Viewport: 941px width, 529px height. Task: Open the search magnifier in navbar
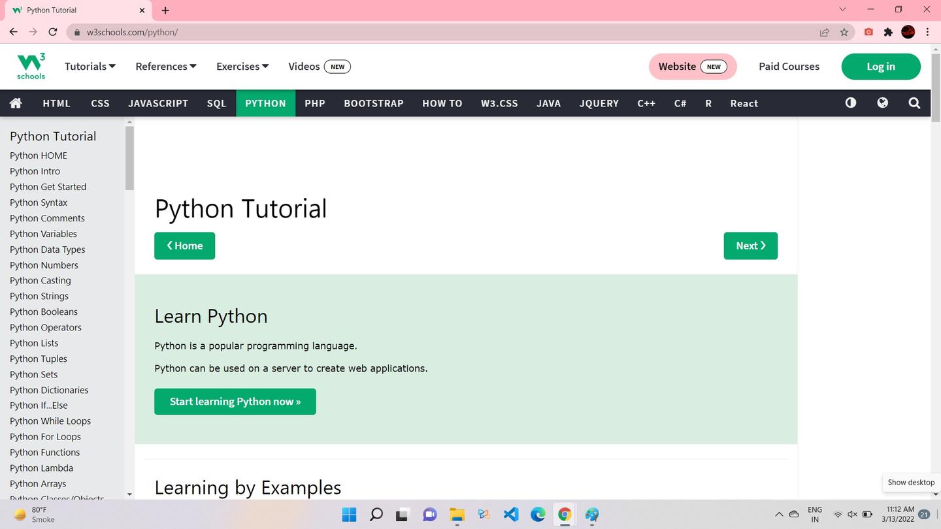coord(914,103)
